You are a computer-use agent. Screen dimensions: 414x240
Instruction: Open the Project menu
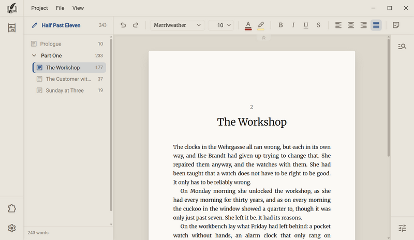39,8
